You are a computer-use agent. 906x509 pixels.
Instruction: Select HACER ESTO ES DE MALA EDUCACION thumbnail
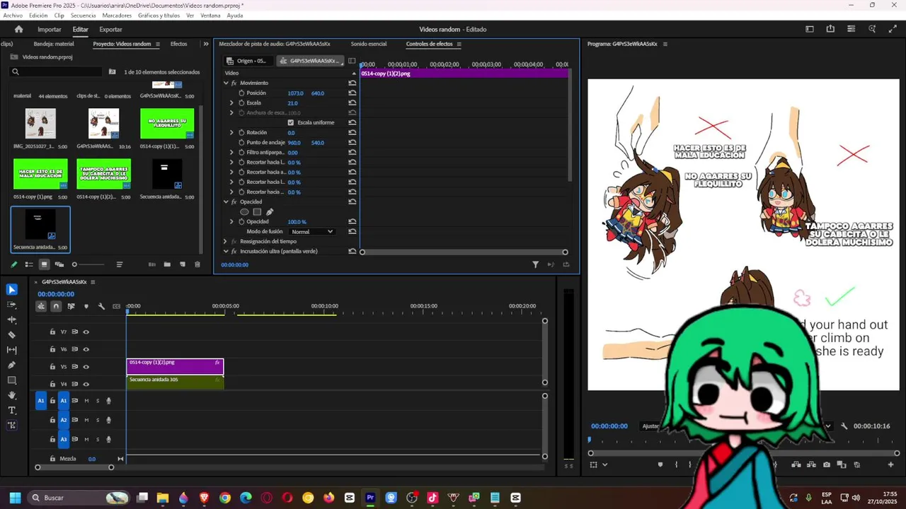pyautogui.click(x=40, y=174)
